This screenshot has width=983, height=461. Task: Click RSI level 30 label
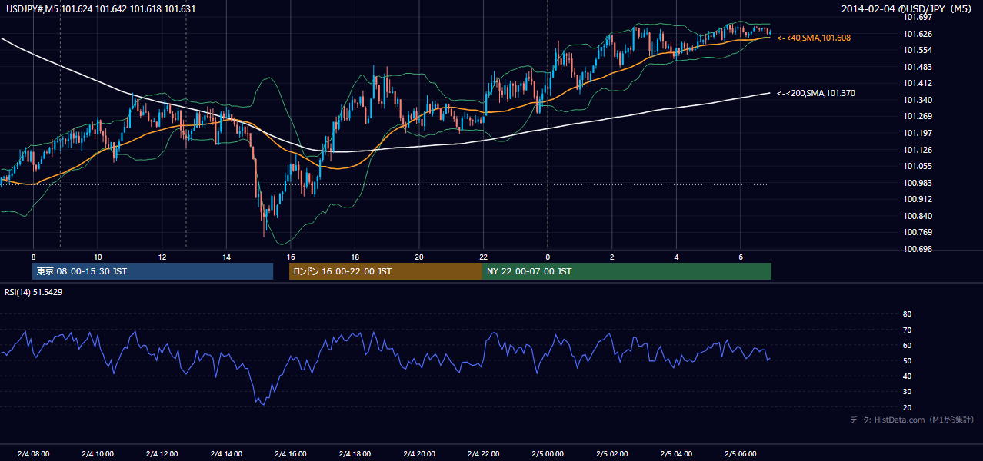pos(907,392)
